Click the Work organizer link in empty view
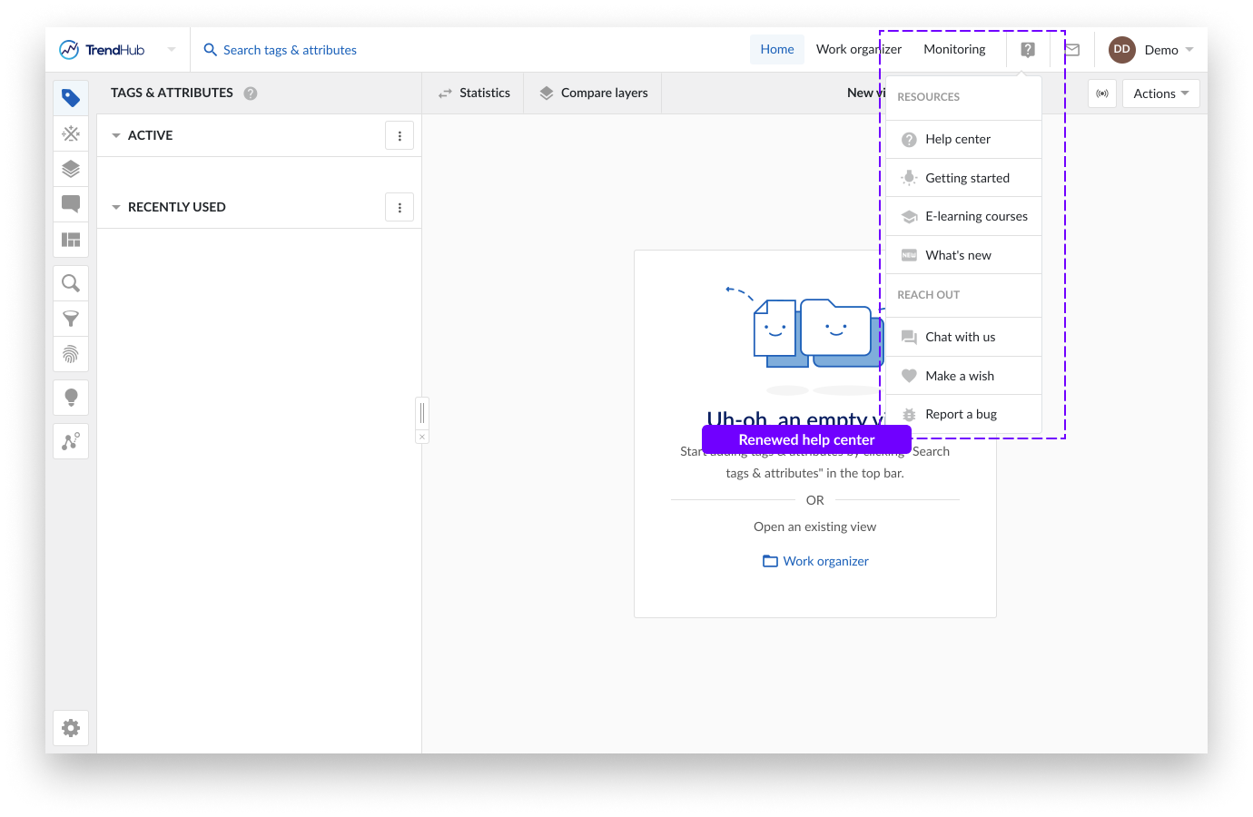The image size is (1253, 817). coord(815,561)
